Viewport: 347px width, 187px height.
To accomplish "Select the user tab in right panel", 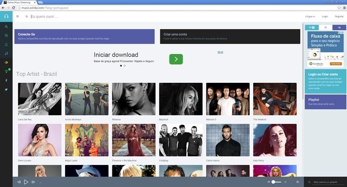I will point(325,27).
